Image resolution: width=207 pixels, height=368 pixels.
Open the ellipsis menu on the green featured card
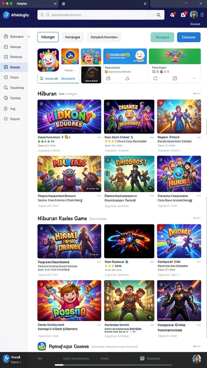(x=194, y=78)
